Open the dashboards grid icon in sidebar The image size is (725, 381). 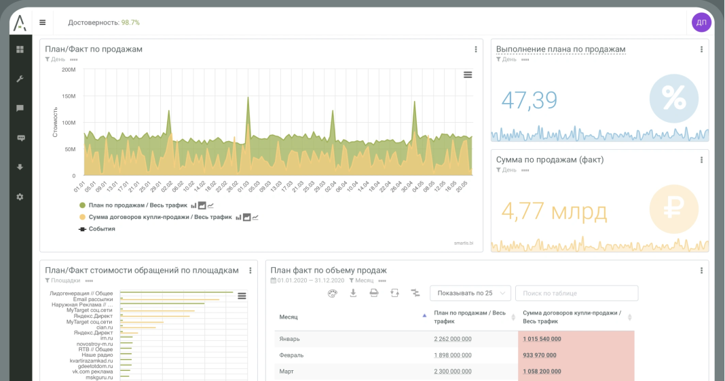pyautogui.click(x=20, y=49)
